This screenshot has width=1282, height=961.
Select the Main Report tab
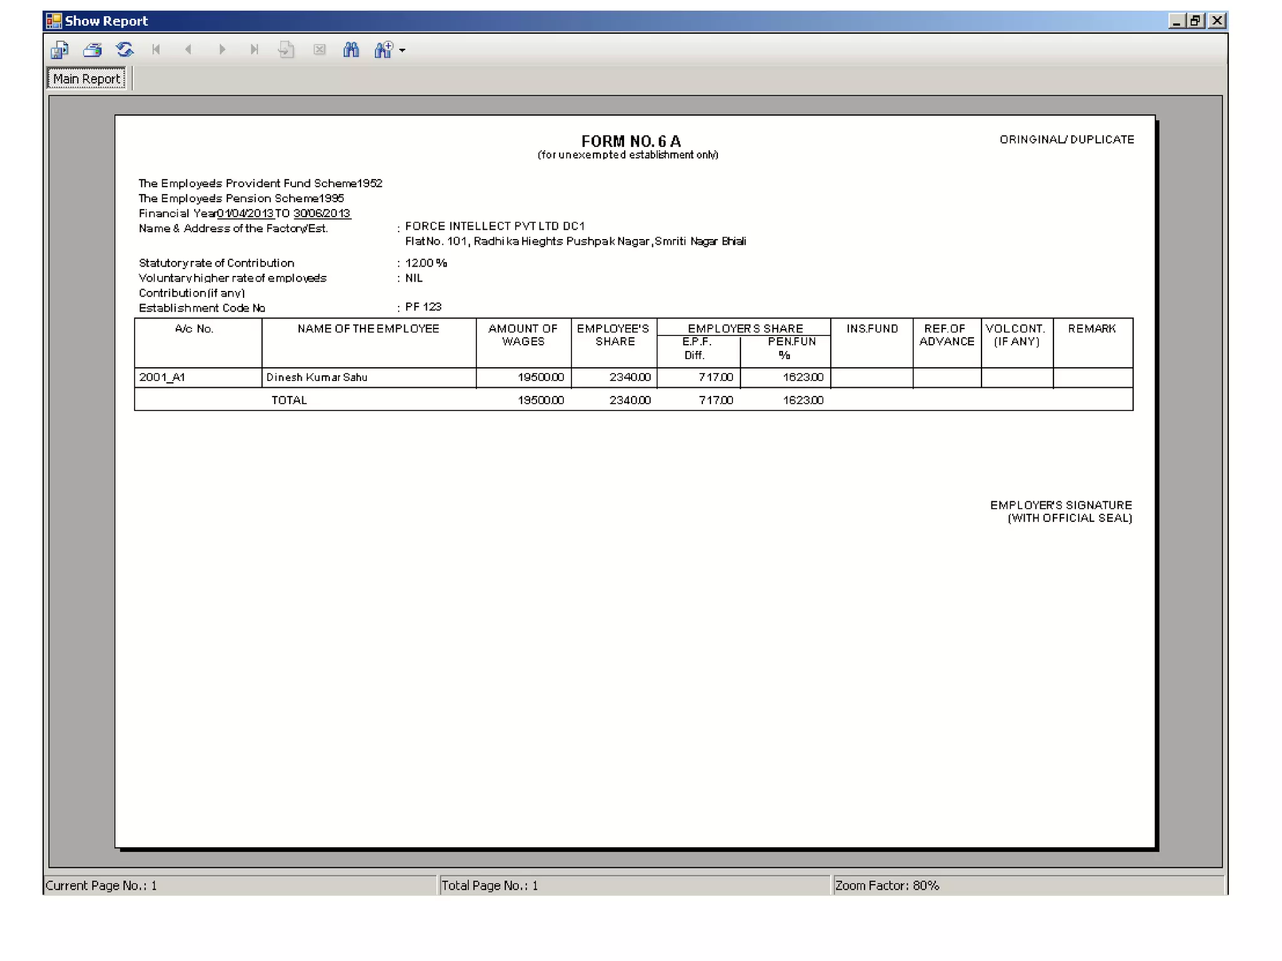point(86,79)
